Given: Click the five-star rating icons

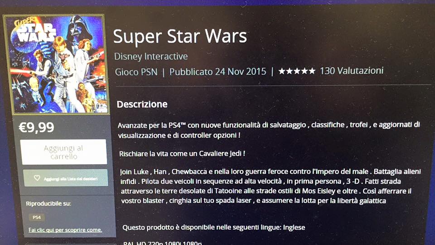Looking at the screenshot, I should coord(296,71).
